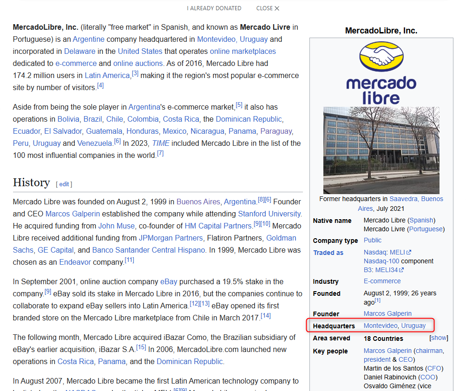466x391 pixels.
Task: Open Buenos Aires link in History section
Action: [x=198, y=202]
